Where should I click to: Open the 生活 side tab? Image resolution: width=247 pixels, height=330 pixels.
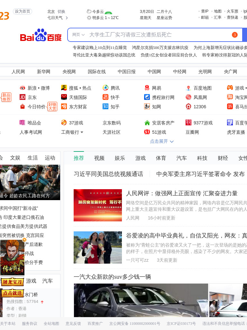pyautogui.click(x=32, y=158)
